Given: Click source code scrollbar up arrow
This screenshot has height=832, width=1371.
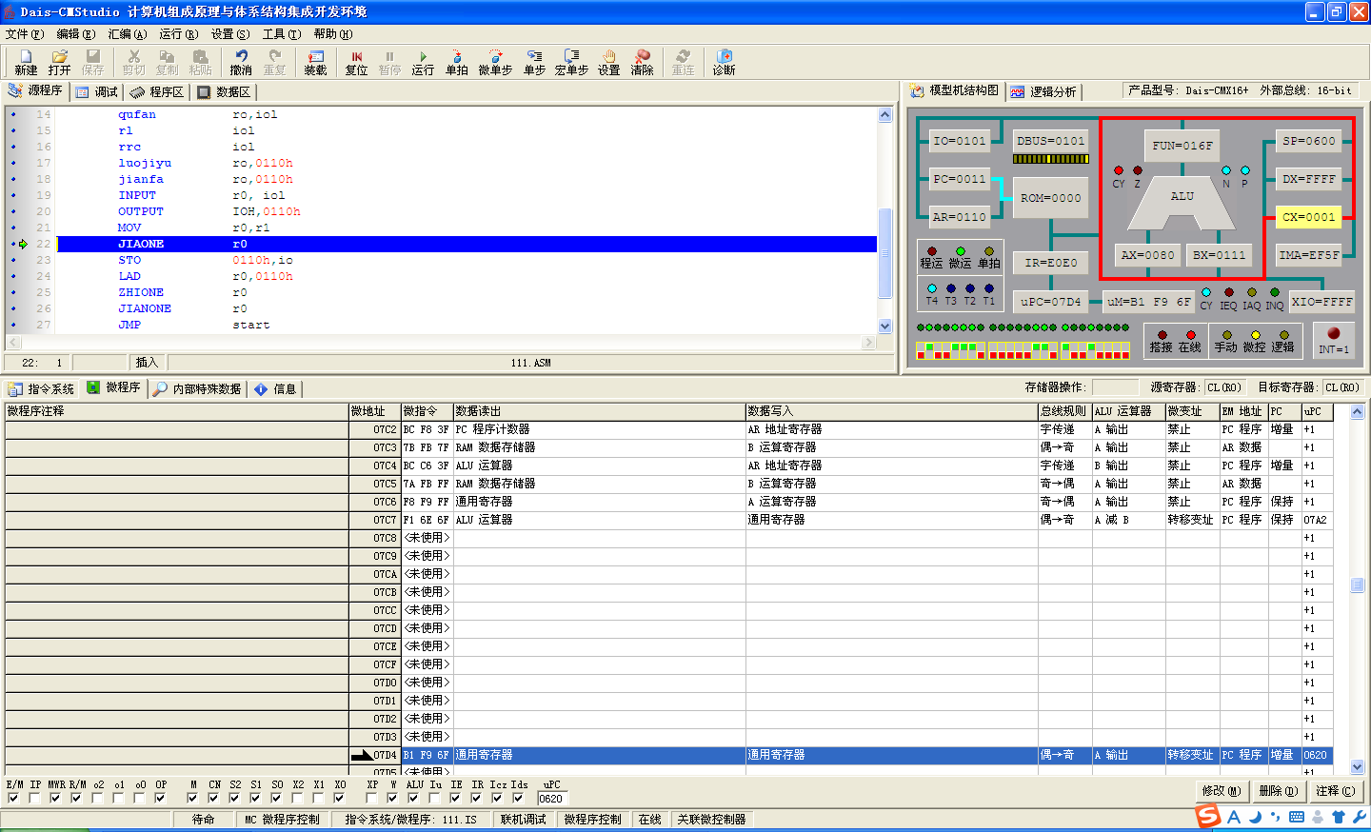Looking at the screenshot, I should (x=884, y=115).
